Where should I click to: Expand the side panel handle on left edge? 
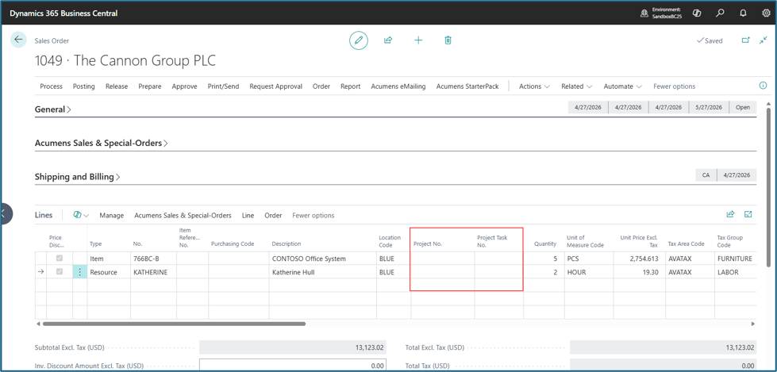coord(5,214)
